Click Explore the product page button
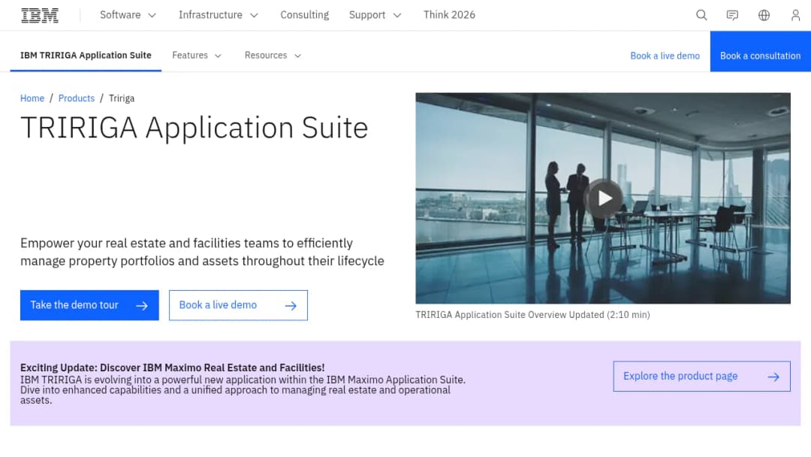 (702, 377)
